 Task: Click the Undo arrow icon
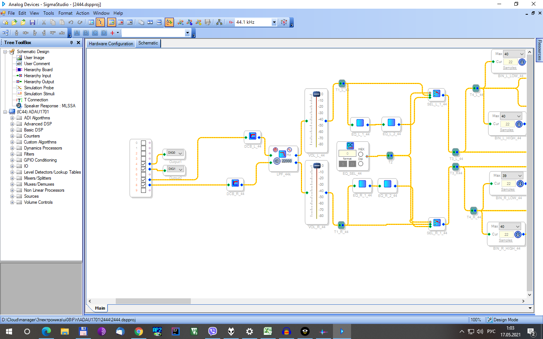71,22
